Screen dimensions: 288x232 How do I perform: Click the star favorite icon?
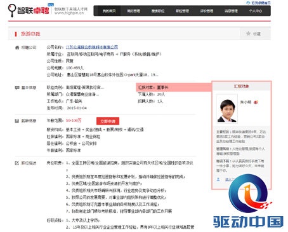coord(248,34)
